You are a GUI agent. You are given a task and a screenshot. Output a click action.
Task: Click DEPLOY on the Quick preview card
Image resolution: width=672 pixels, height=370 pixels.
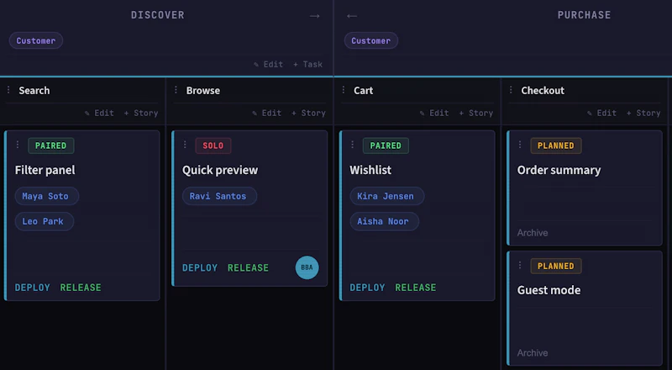tap(200, 268)
